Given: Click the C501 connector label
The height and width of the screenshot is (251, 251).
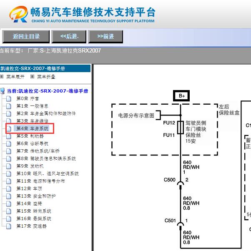Looking at the screenshot, I should [170, 221].
